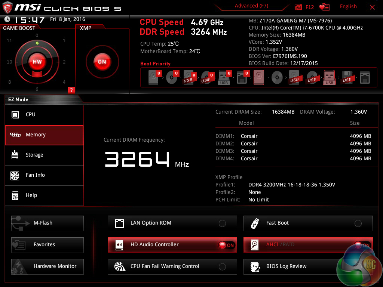Click the clock icon beside the time
Image resolution: width=383 pixels, height=287 pixels.
point(7,19)
